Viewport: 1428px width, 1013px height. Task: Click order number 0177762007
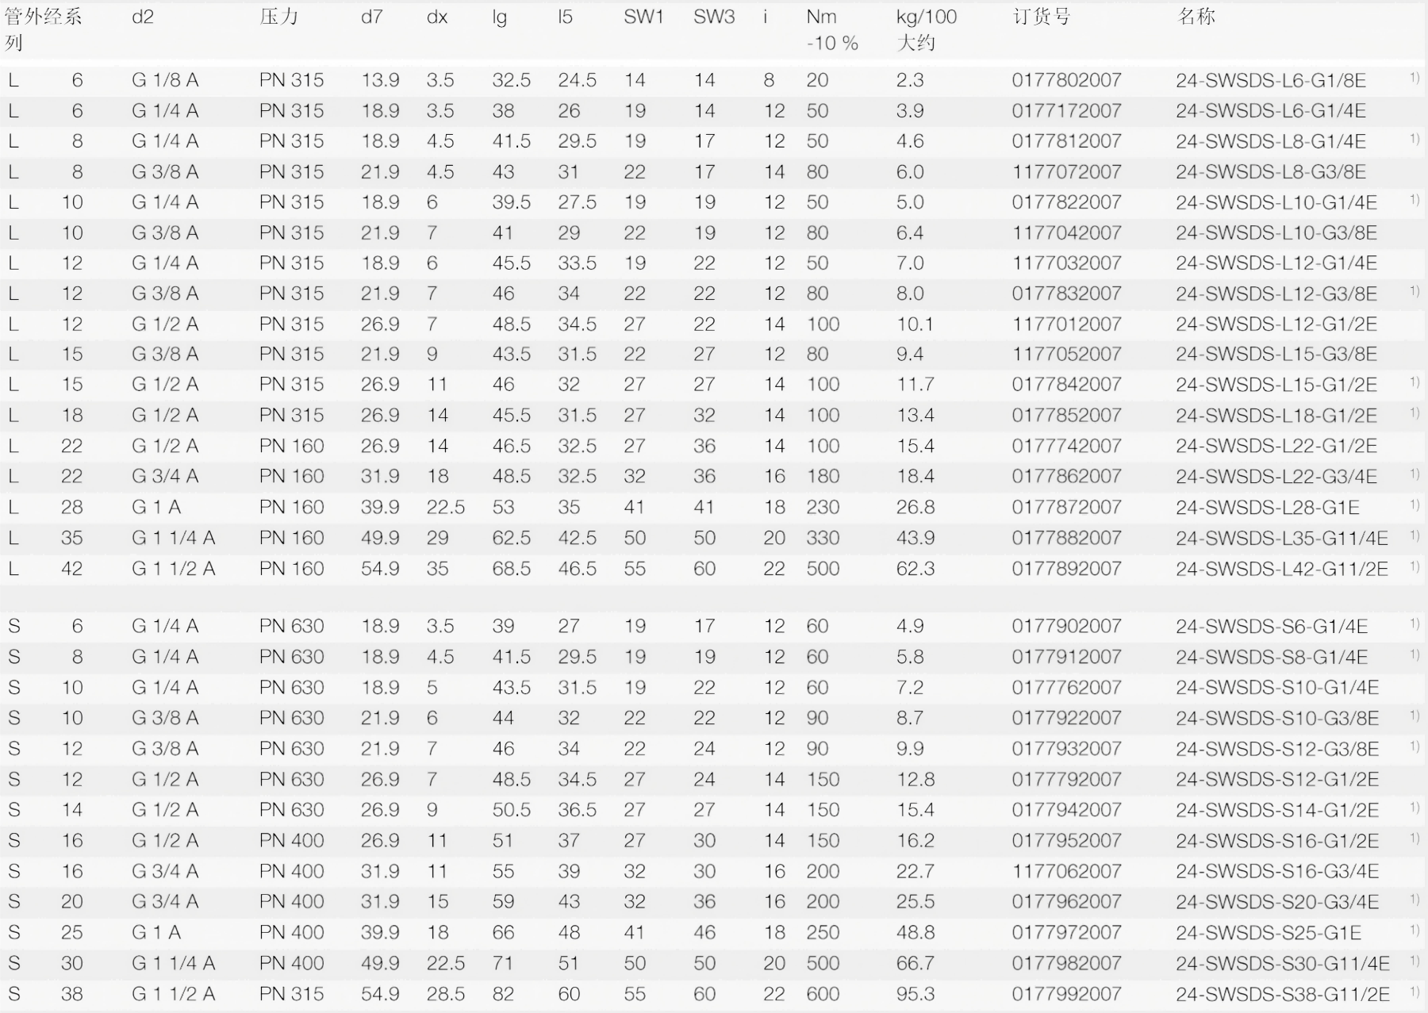click(1066, 688)
